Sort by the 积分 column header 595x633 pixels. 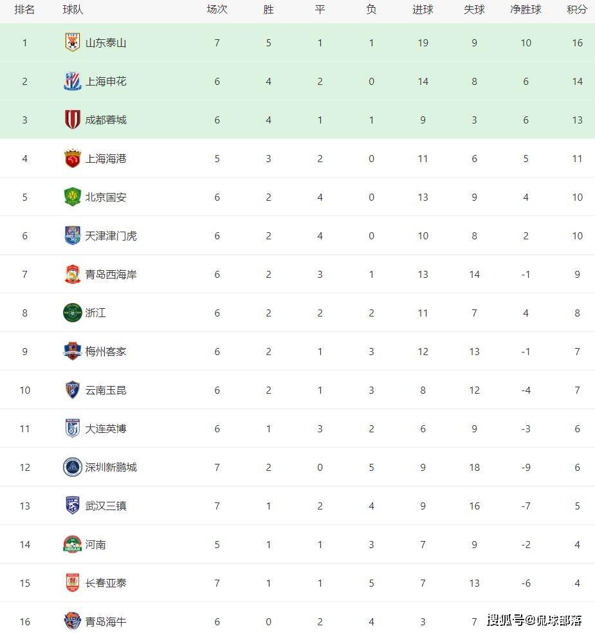(x=577, y=9)
